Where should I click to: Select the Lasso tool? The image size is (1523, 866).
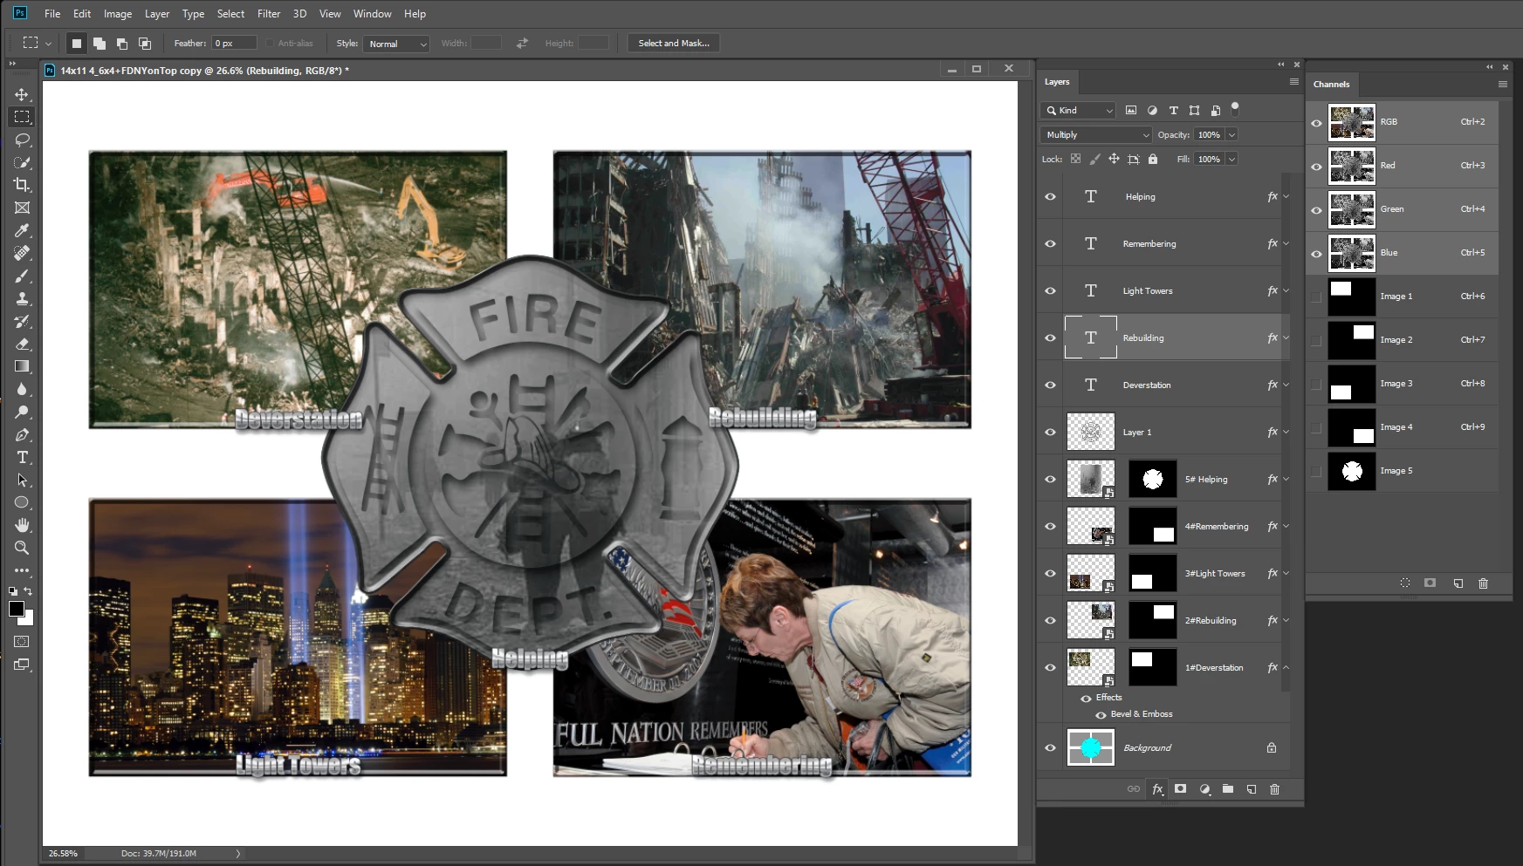tap(22, 140)
